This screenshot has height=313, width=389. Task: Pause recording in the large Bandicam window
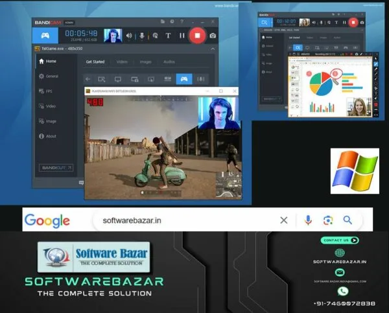[x=182, y=36]
